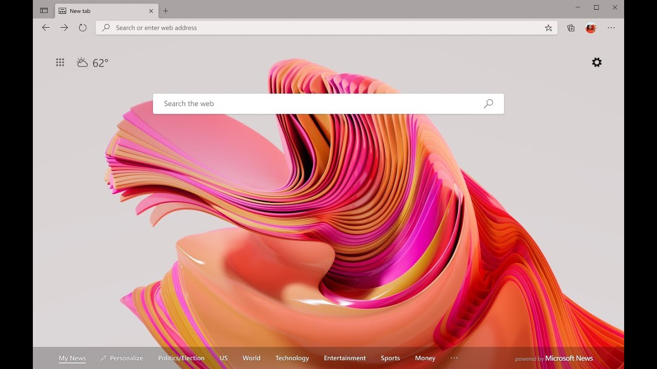Go back to the previous page
Screen dimensions: 657x369
[46, 28]
